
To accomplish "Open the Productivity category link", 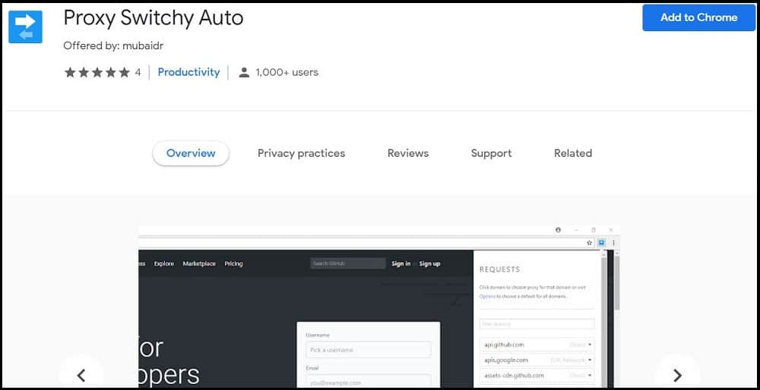I will [188, 72].
